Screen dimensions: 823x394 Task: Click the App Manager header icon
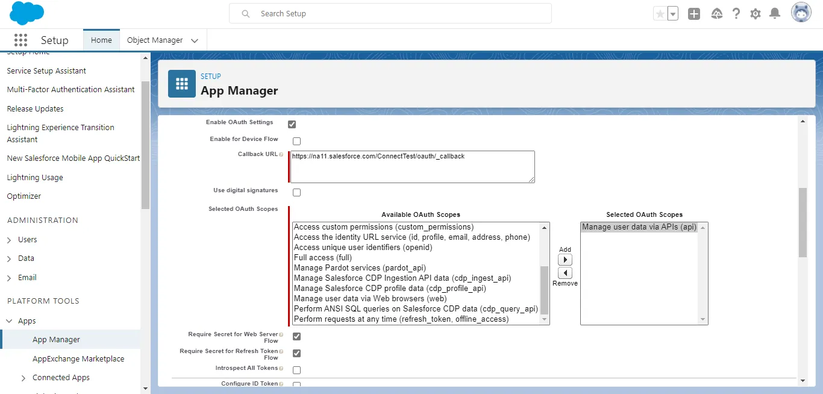182,84
